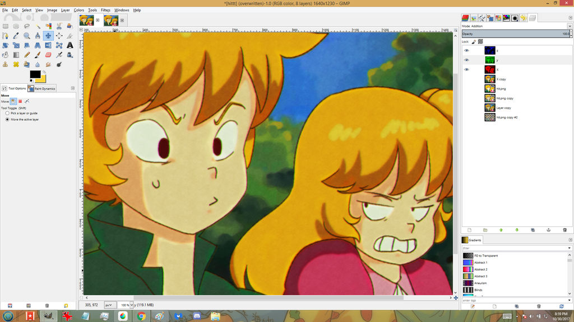Viewport: 574px width, 322px height.
Task: Open the Gradients dock tab menu
Action: coord(570,240)
